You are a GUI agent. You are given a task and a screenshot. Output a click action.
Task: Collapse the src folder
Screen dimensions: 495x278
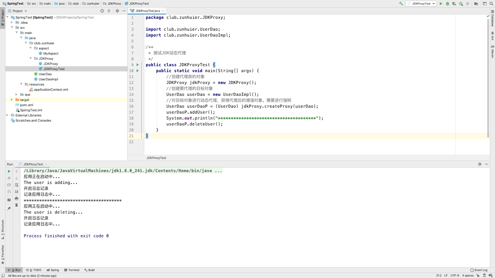click(12, 28)
